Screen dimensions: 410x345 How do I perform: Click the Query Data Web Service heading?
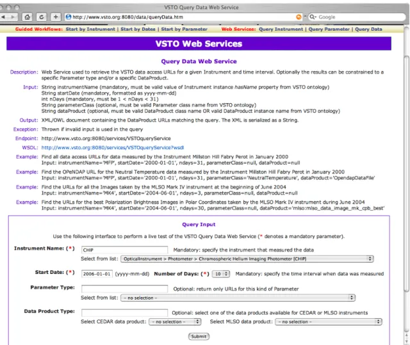tap(199, 61)
